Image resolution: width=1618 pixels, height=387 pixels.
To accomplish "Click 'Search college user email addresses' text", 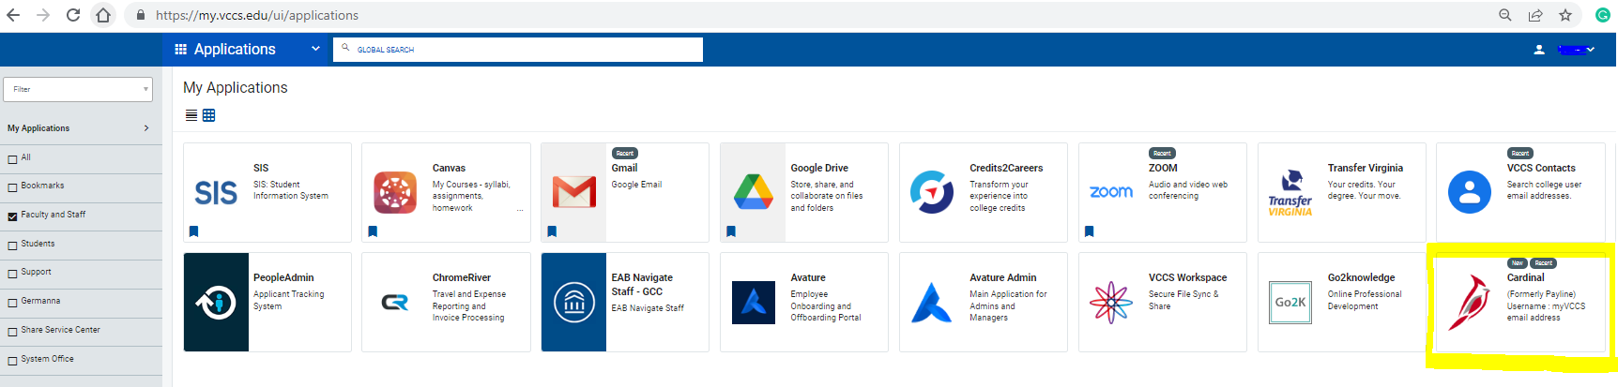I will click(1544, 190).
